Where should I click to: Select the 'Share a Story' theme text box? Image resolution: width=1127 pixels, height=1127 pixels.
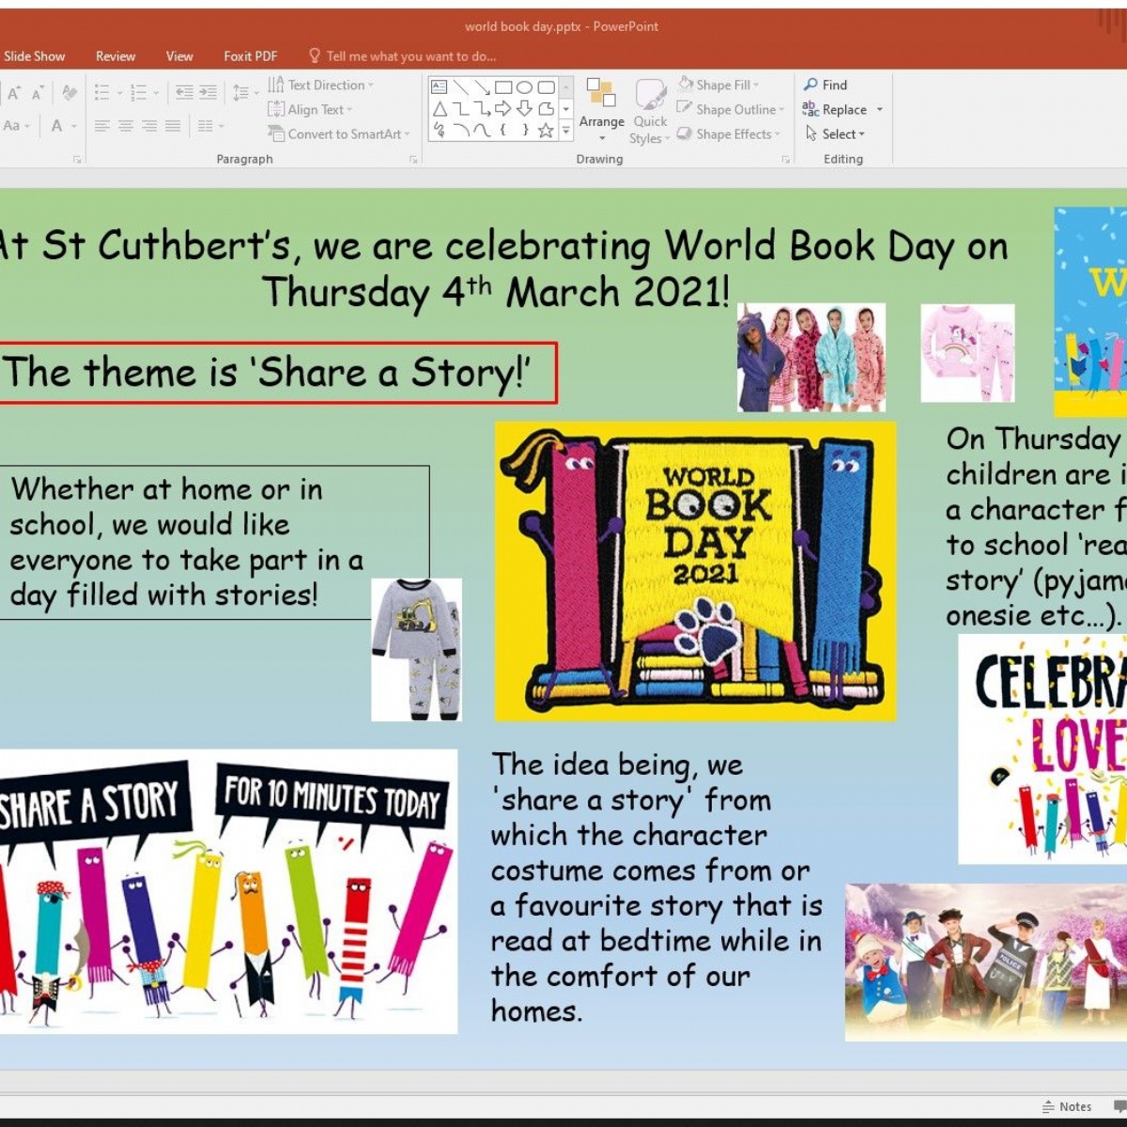[277, 373]
